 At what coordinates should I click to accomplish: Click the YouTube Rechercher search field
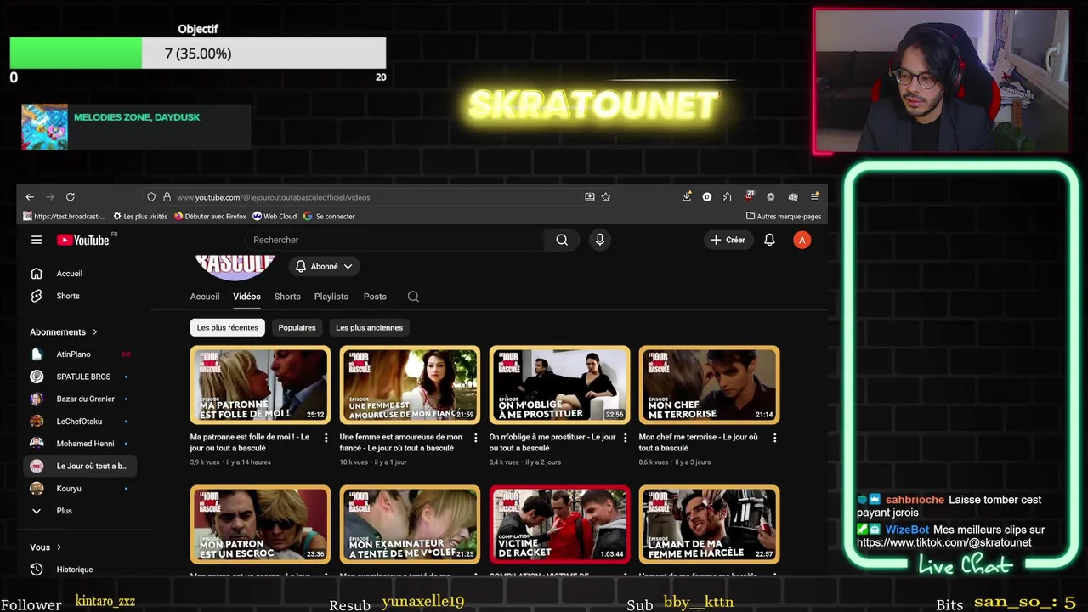[x=395, y=240]
